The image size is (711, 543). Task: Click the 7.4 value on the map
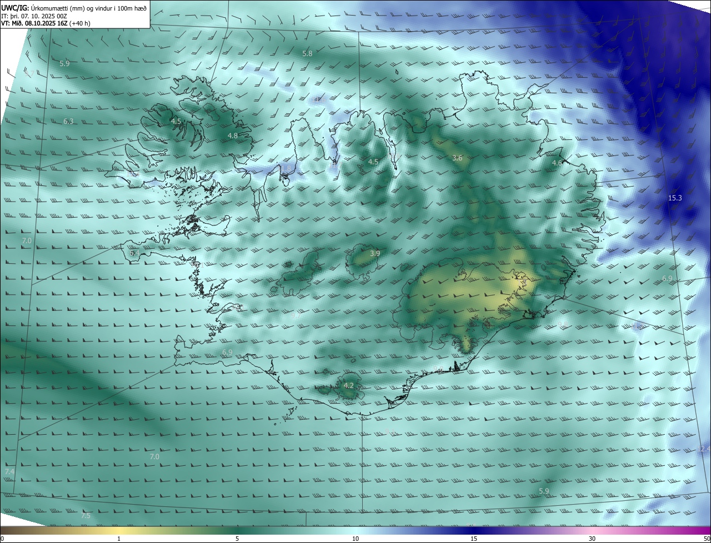(x=9, y=471)
